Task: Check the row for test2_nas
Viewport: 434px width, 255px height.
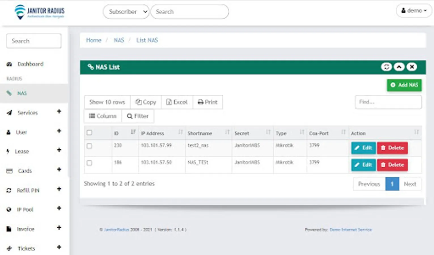Action: tap(89, 146)
